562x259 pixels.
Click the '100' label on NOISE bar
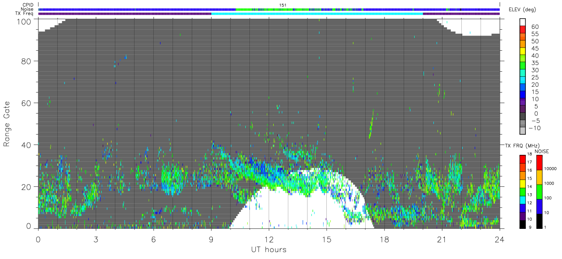coord(548,198)
